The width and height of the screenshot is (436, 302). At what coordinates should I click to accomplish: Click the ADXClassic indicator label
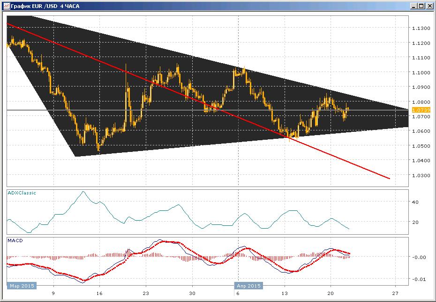(x=22, y=193)
